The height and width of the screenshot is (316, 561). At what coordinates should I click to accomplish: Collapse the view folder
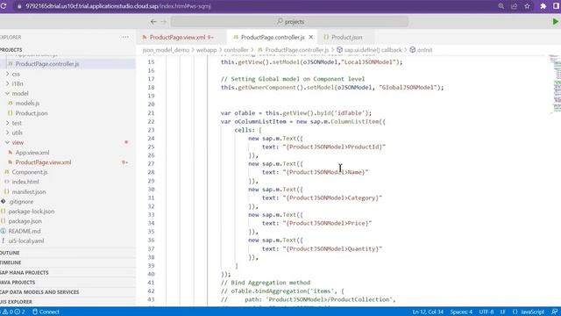tap(18, 142)
